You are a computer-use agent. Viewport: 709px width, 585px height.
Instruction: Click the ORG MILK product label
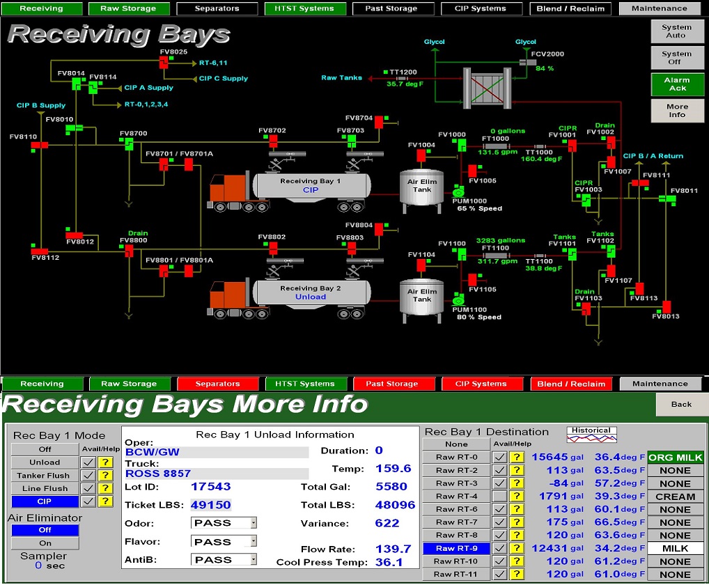tap(675, 458)
